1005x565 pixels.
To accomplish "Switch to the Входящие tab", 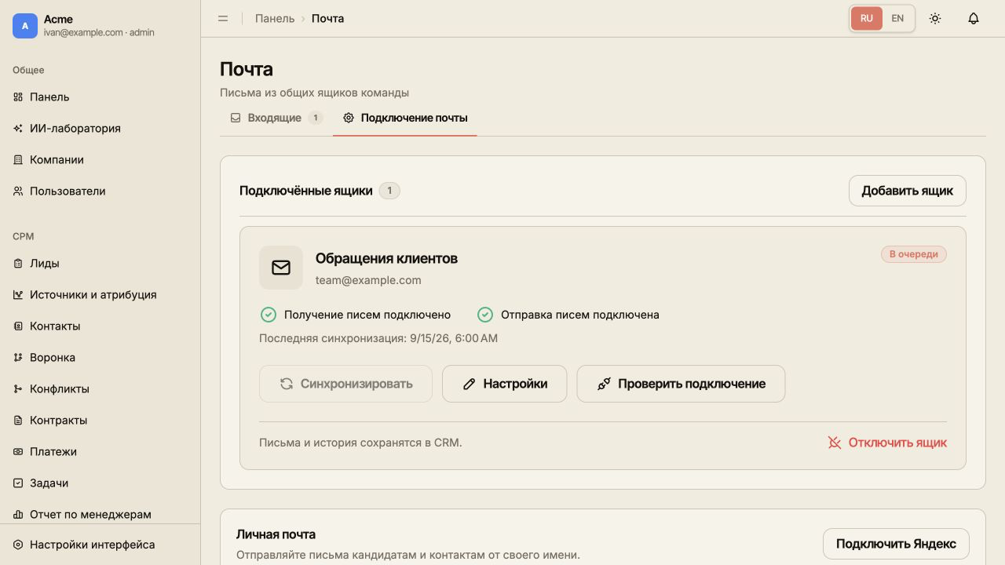I will (x=276, y=118).
